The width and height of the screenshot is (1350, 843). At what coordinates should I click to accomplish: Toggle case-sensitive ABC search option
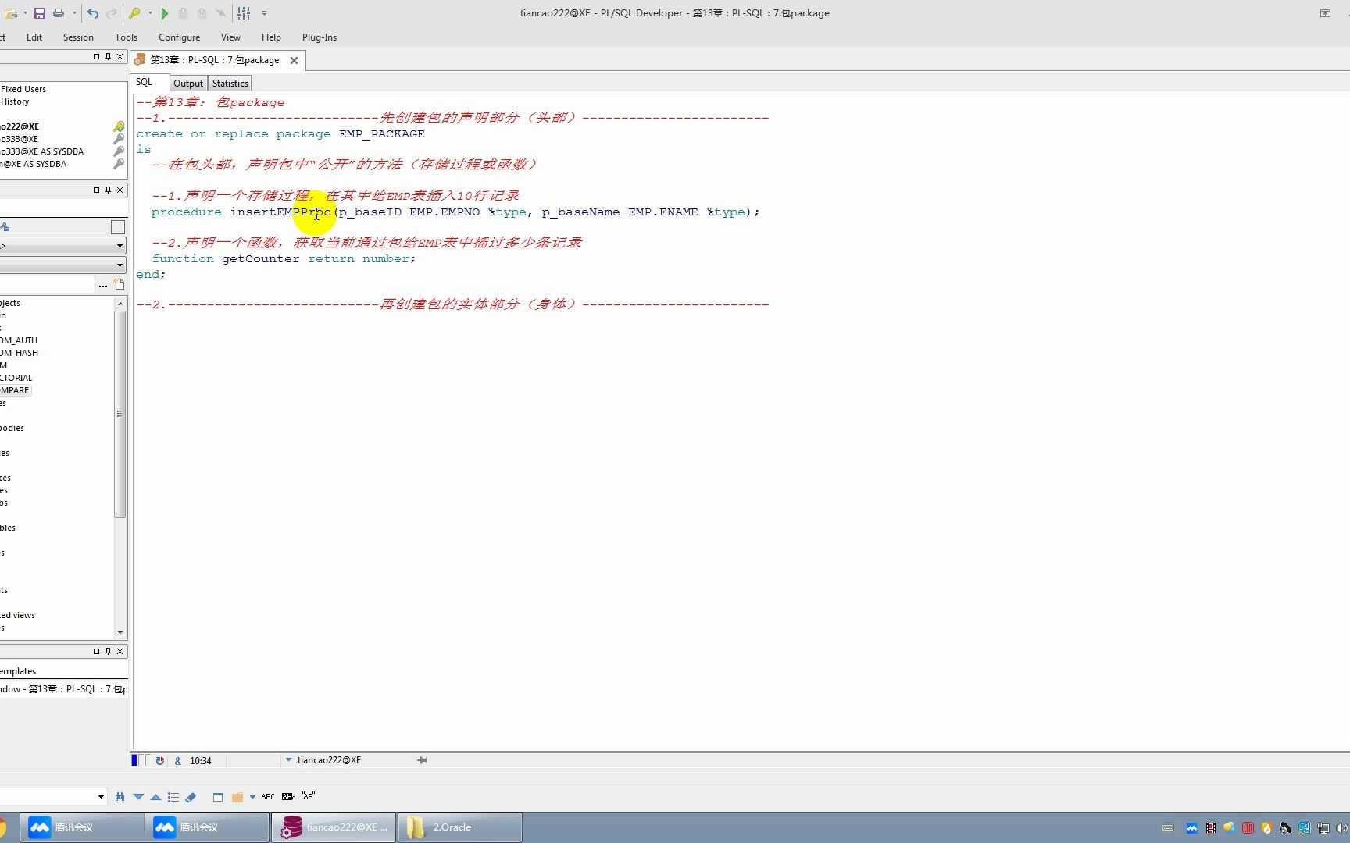[x=268, y=796]
